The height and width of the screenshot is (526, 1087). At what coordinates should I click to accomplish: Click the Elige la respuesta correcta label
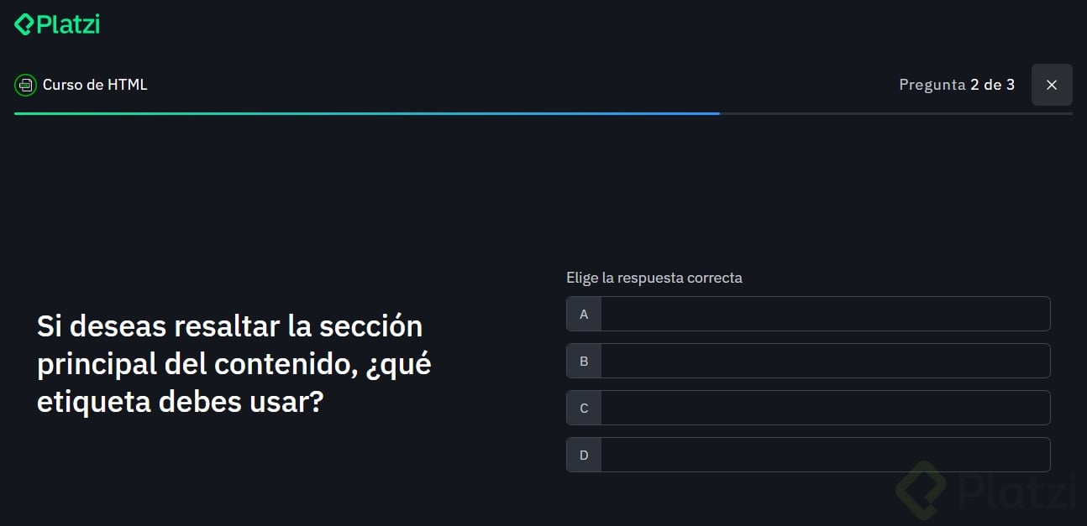(x=654, y=278)
